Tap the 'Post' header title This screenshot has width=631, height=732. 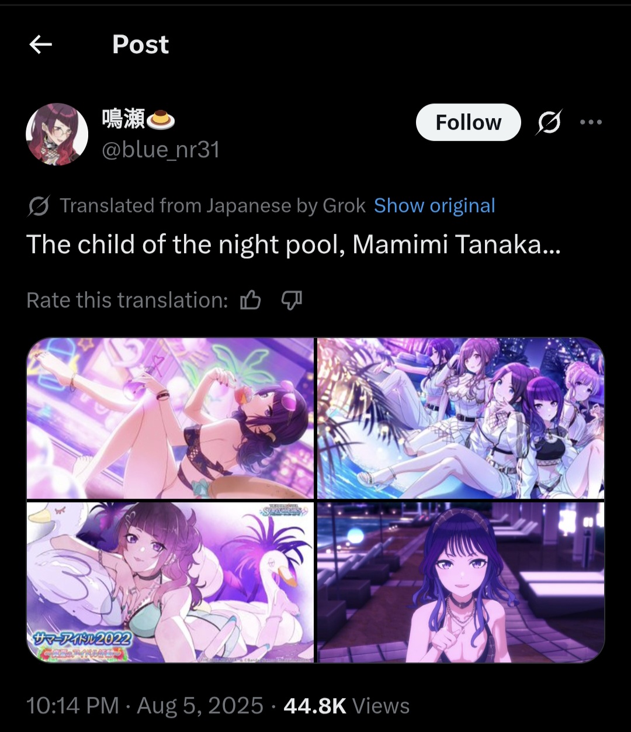[x=140, y=44]
